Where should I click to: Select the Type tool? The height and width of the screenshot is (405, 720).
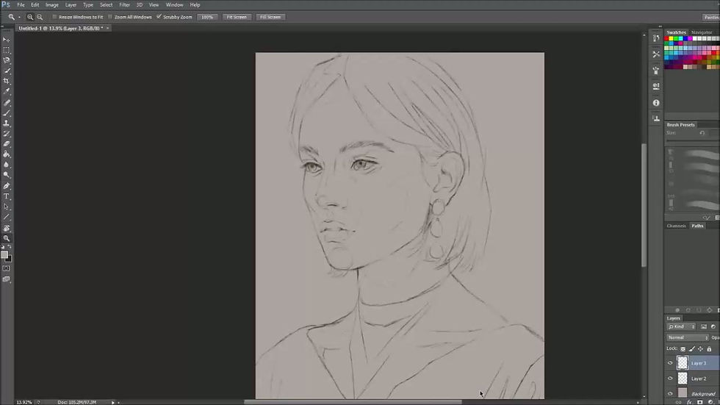pyautogui.click(x=7, y=196)
